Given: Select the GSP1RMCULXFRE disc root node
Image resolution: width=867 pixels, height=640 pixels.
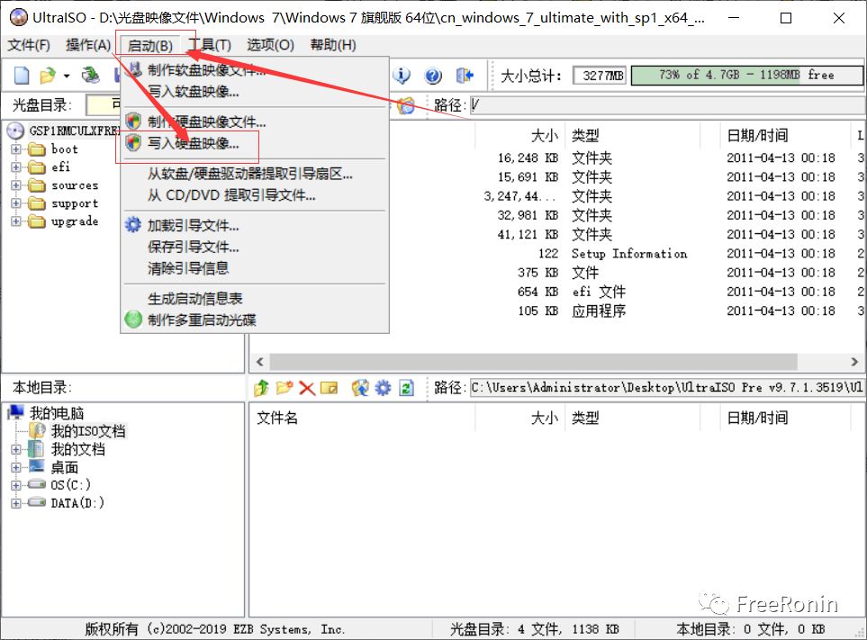Looking at the screenshot, I should coord(74,131).
